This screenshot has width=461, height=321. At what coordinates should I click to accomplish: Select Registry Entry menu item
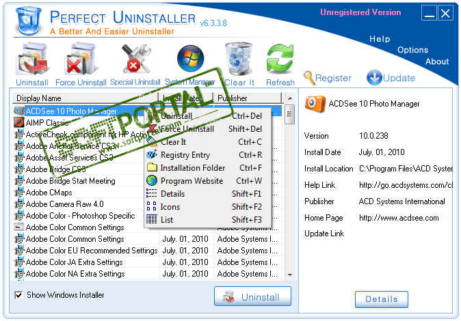click(x=207, y=155)
